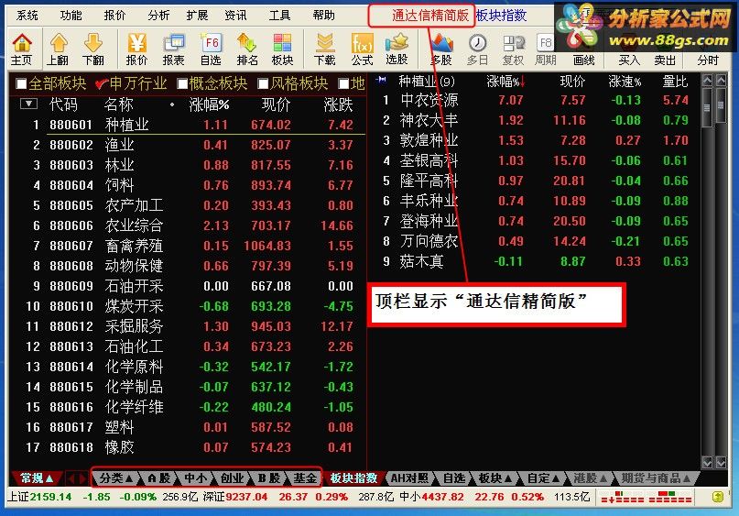Check the 概念板块 checkbox

(182, 84)
